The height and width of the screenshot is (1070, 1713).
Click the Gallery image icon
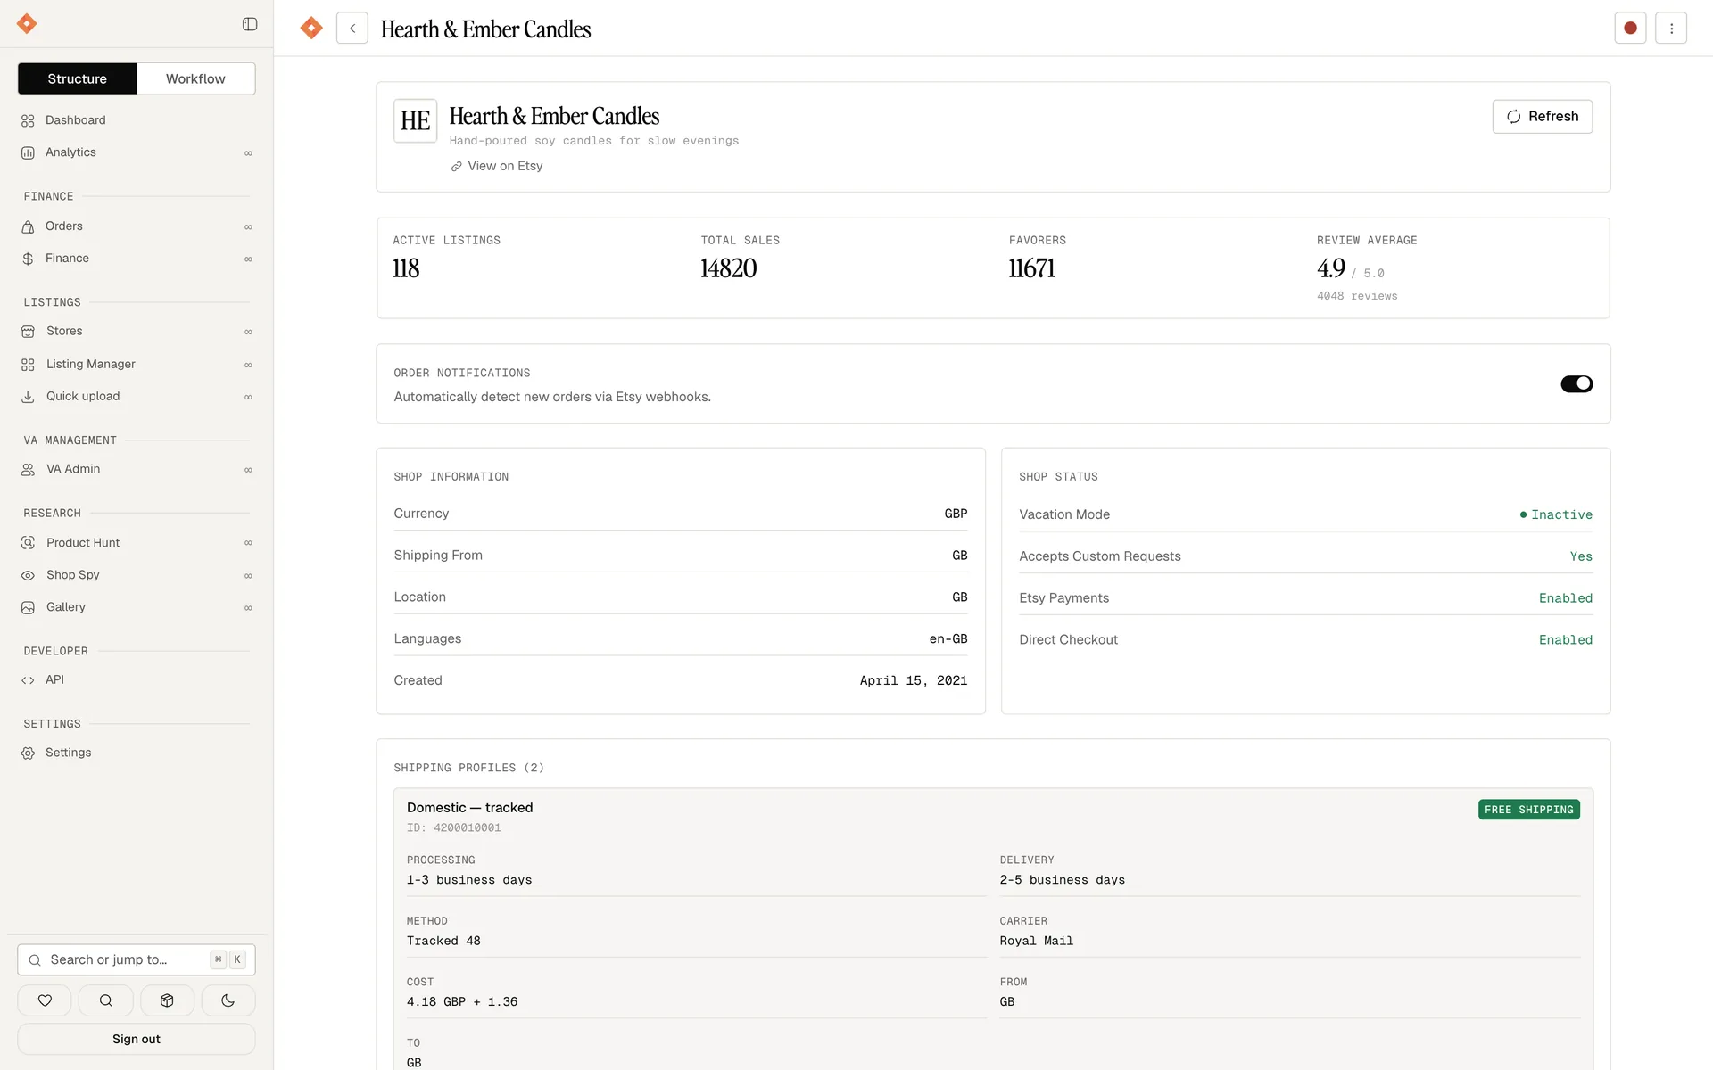click(x=28, y=607)
